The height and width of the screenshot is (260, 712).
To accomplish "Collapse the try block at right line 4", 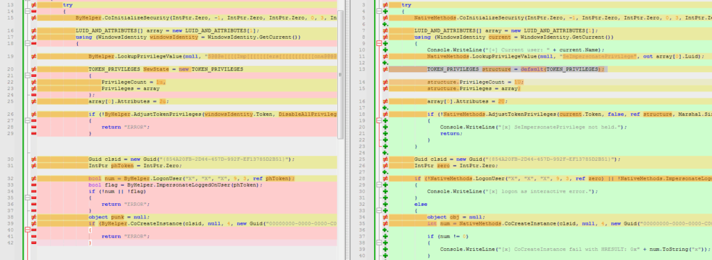I will point(379,11).
